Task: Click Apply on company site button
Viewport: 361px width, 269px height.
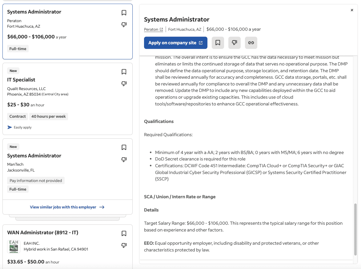Action: [x=176, y=43]
